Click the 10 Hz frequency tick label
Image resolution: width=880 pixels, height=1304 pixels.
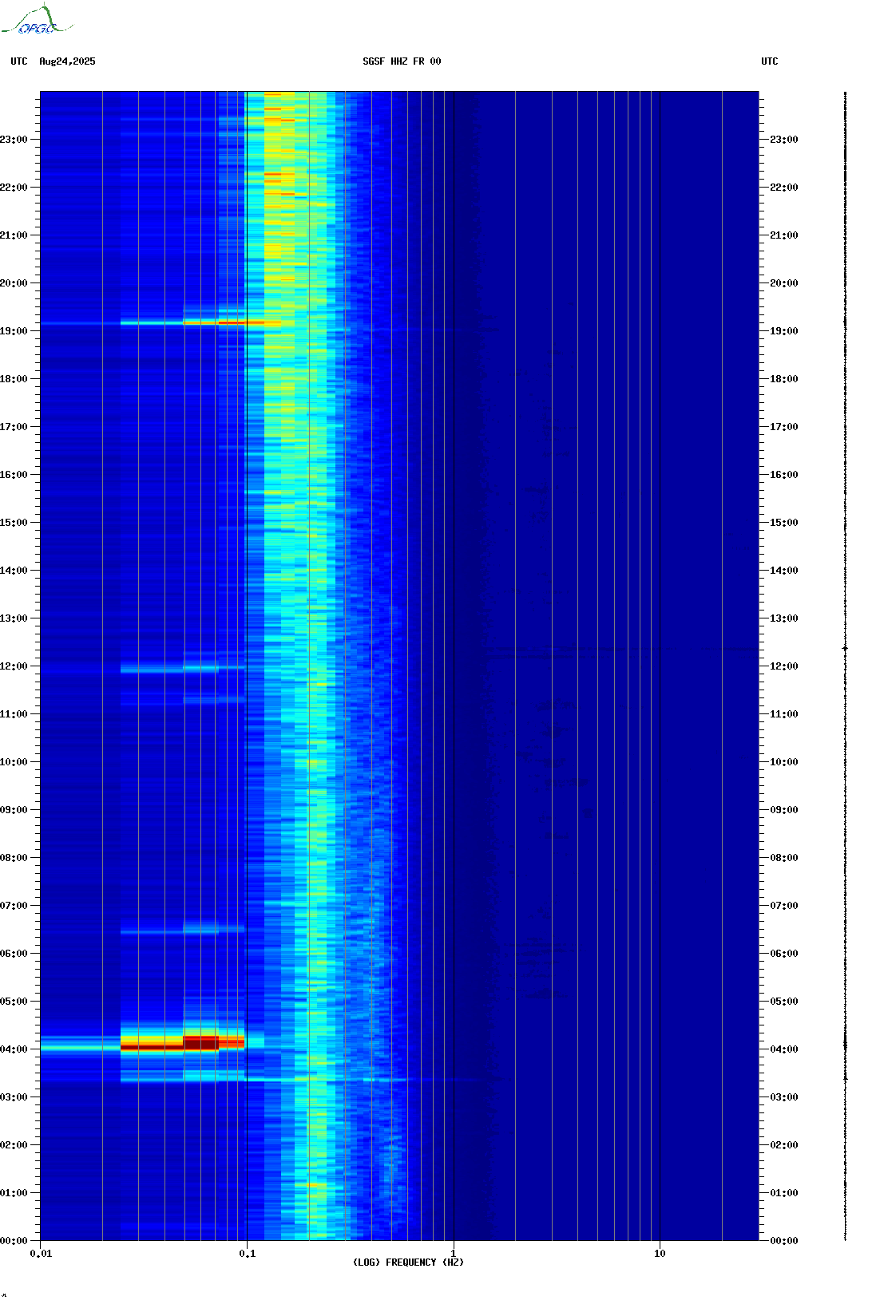[660, 1254]
